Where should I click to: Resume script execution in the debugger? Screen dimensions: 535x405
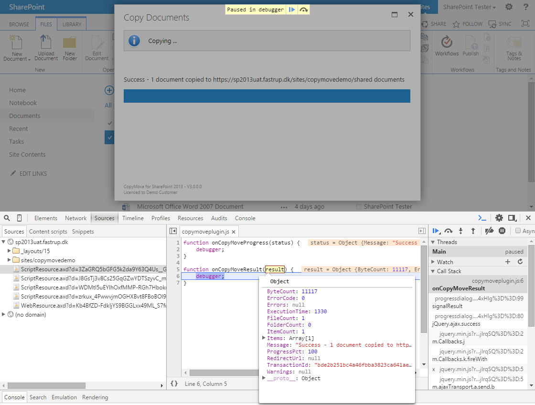click(x=436, y=231)
